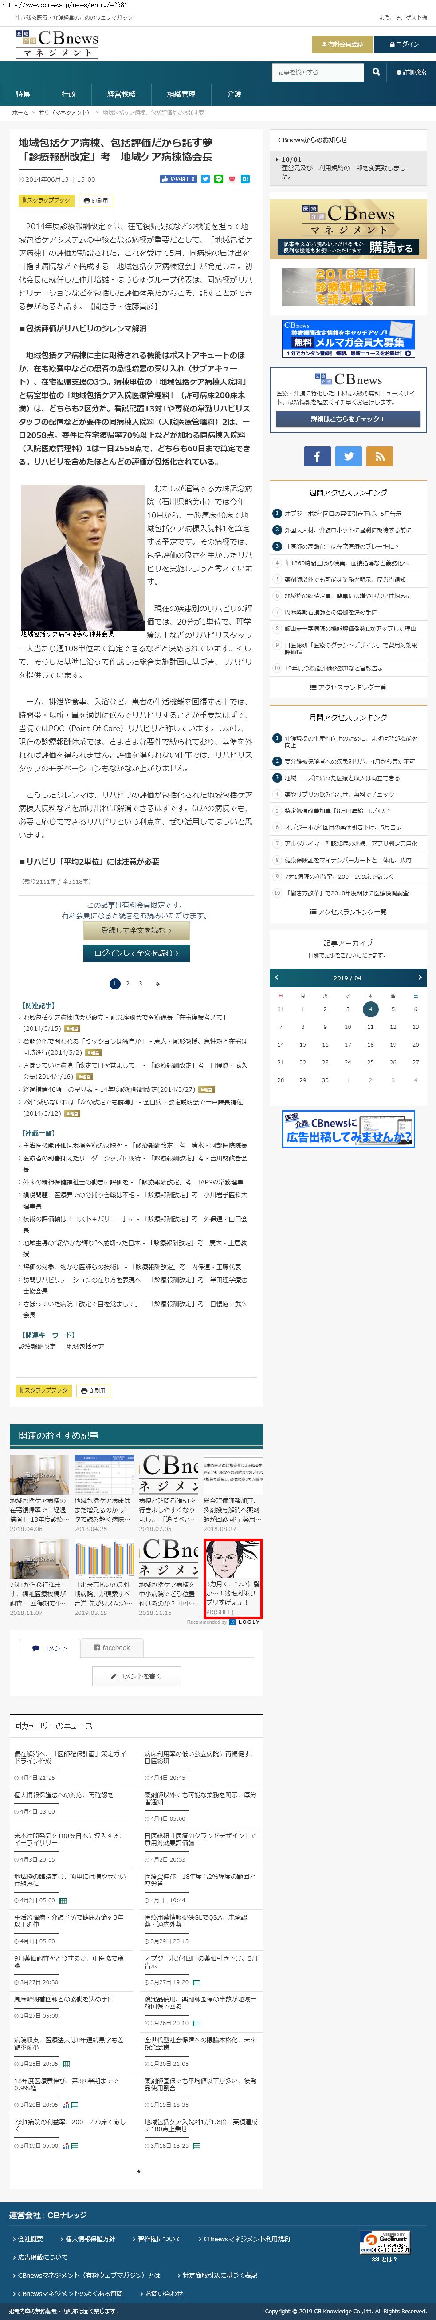Open monthly ranking アクセスランキング一覧 link

tap(348, 913)
